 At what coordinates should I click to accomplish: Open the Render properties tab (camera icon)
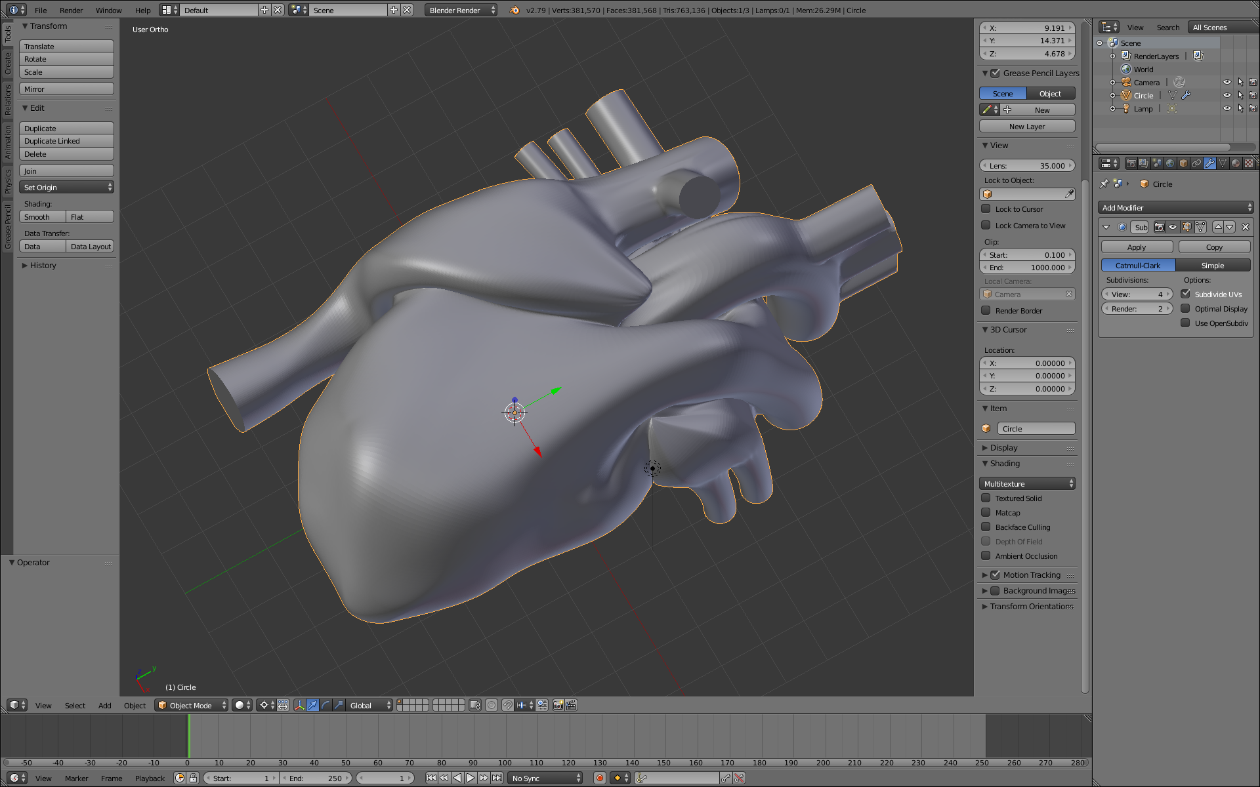pyautogui.click(x=1131, y=163)
